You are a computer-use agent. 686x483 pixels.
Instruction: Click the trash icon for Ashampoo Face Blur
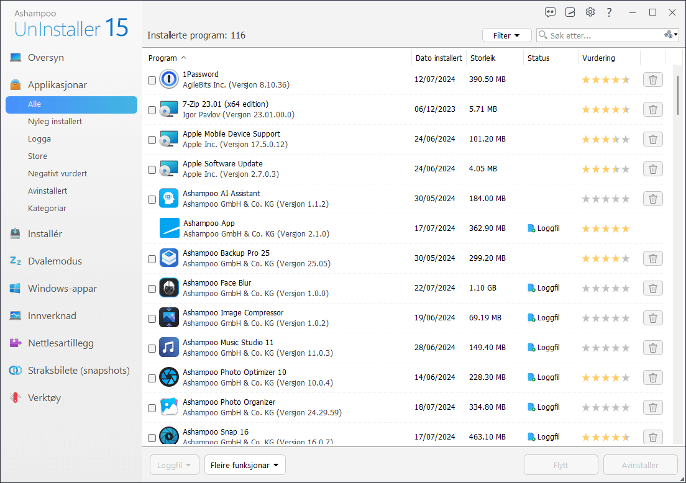652,288
